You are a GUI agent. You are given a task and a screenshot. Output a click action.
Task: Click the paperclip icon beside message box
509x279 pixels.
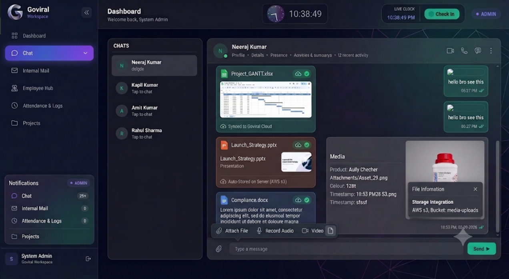219,249
